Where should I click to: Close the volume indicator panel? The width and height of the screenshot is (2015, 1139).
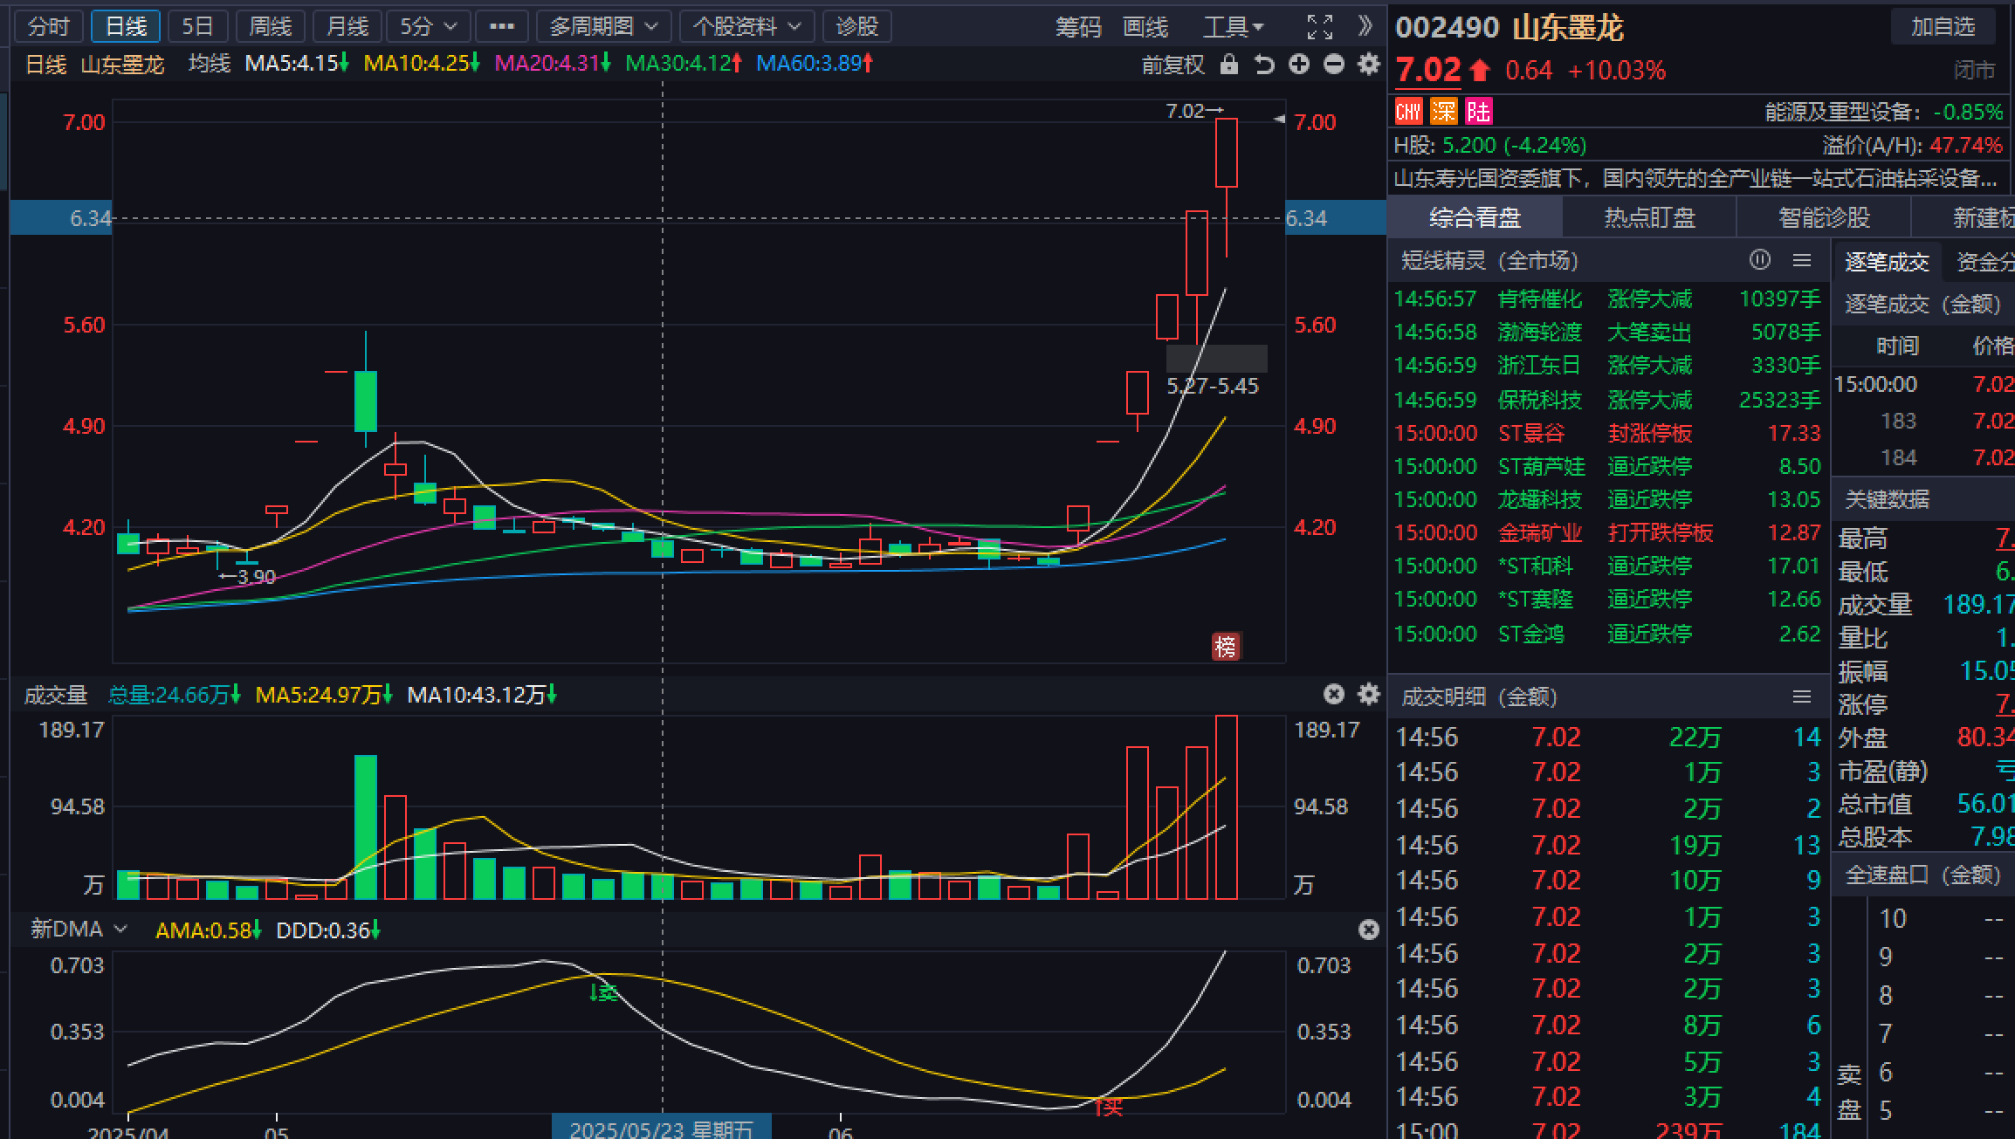pyautogui.click(x=1334, y=694)
